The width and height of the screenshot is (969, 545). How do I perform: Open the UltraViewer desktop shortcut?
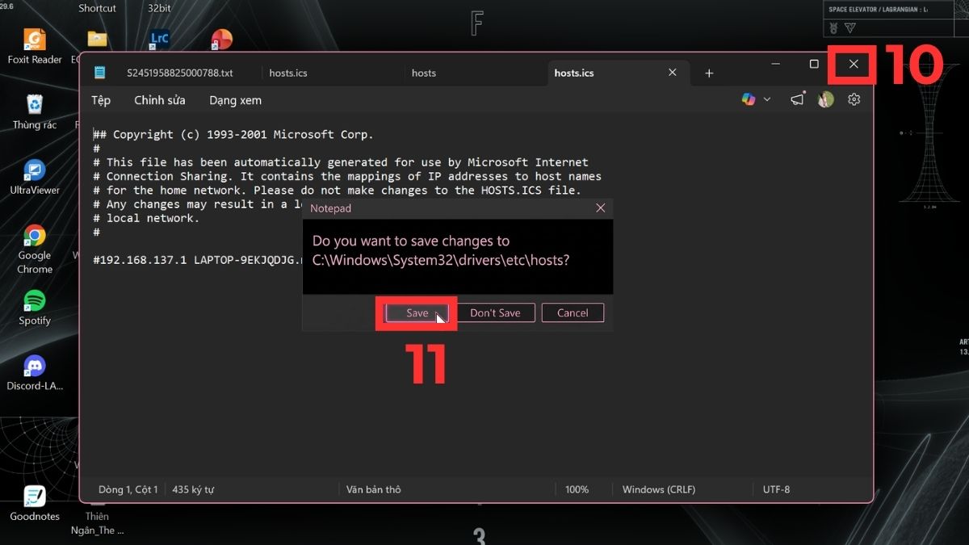[35, 177]
